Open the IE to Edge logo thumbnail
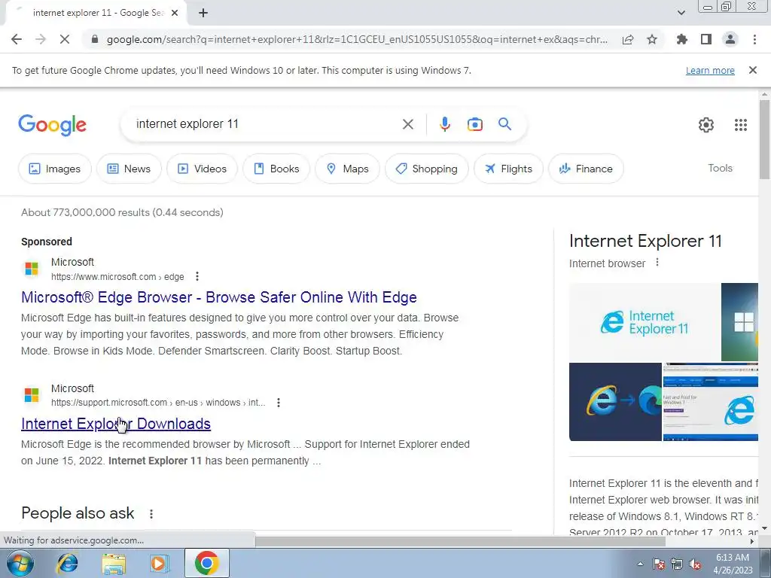771x578 pixels. [616, 402]
